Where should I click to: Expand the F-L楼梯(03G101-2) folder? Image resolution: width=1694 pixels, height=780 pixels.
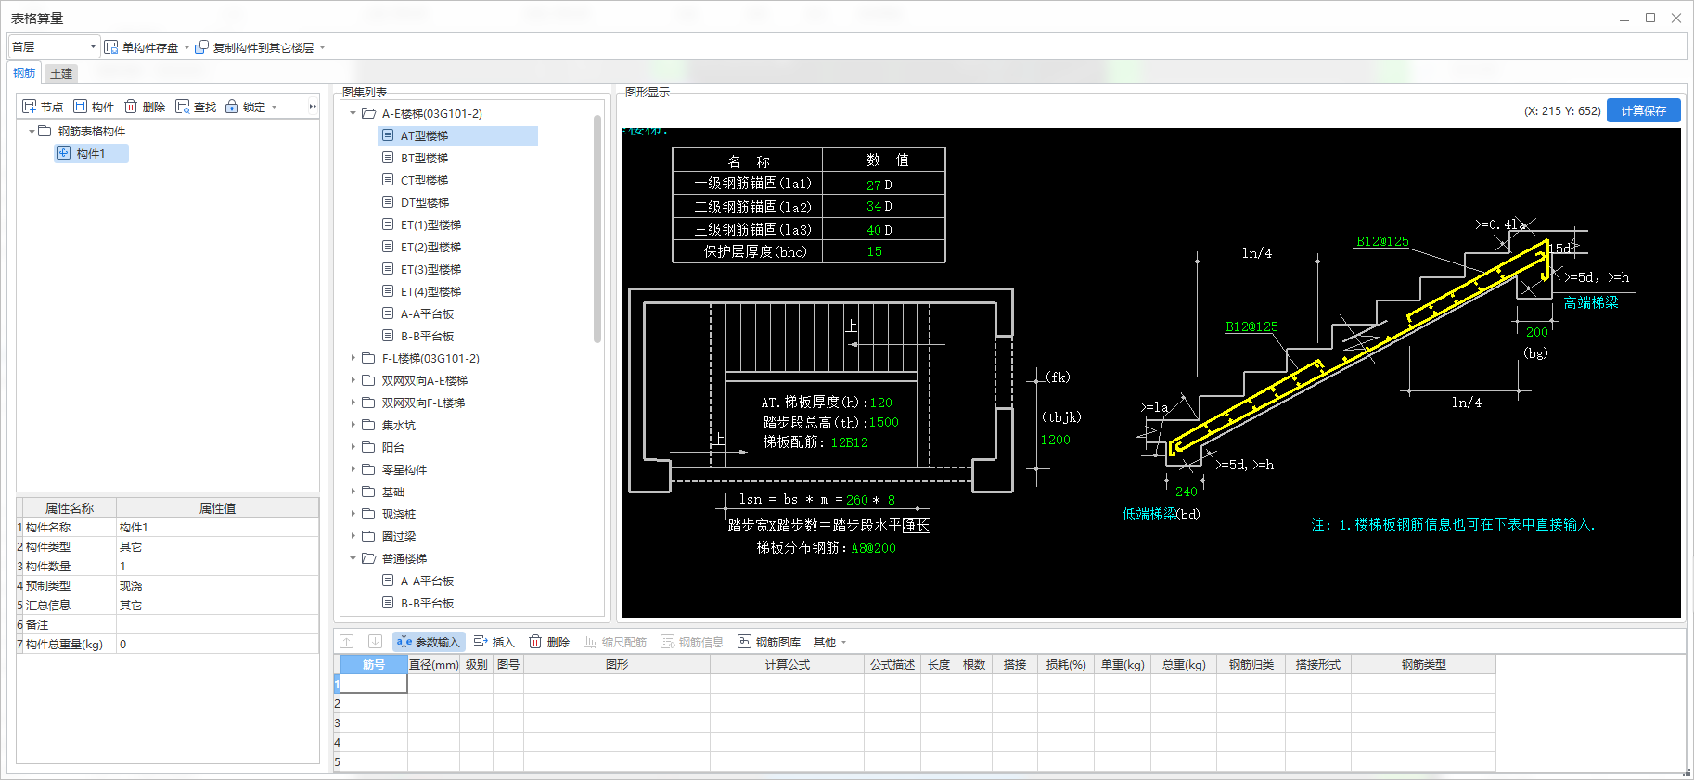pyautogui.click(x=353, y=358)
